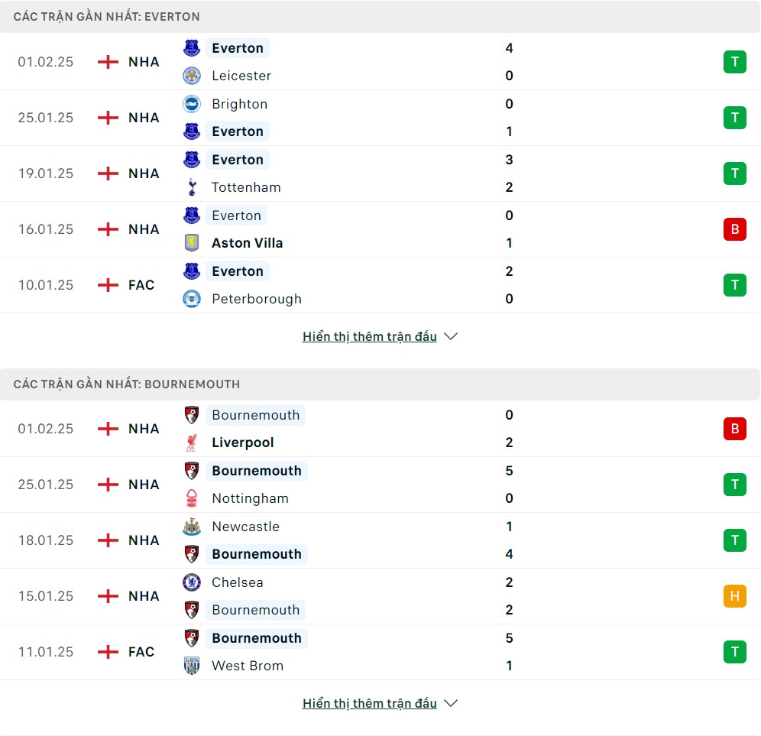761x736 pixels.
Task: Click the Newcastle club crest icon
Action: (192, 527)
